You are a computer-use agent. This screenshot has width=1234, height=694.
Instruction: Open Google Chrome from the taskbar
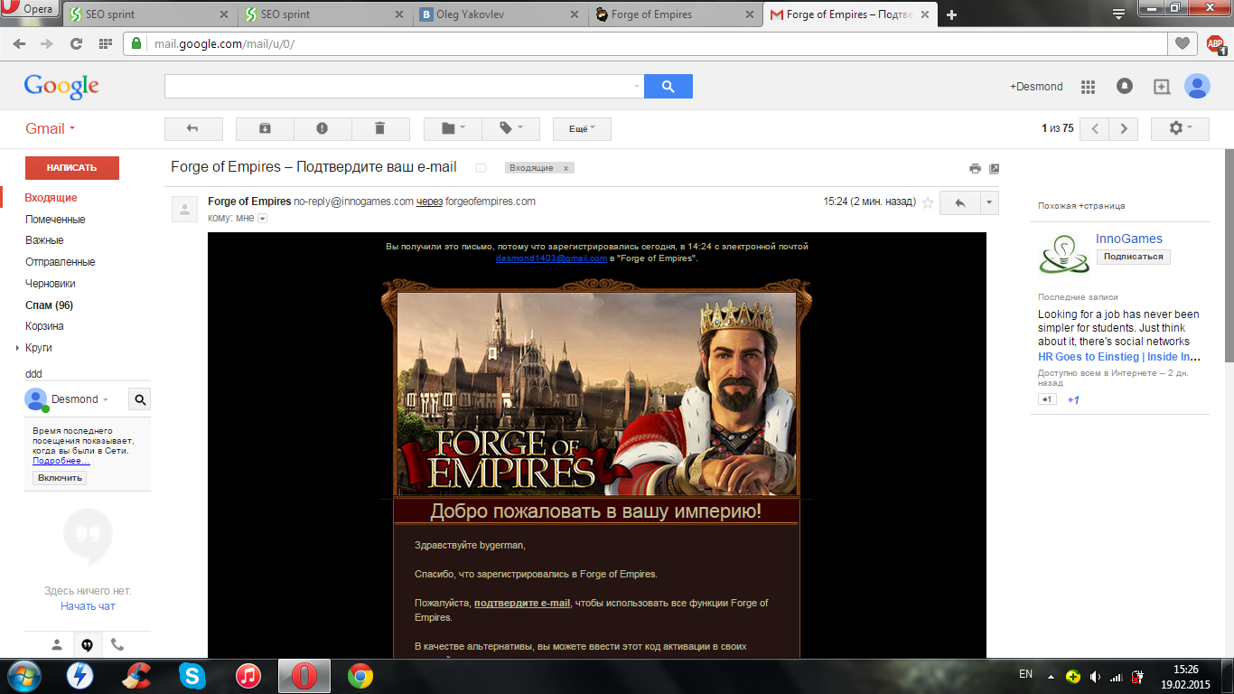(360, 675)
